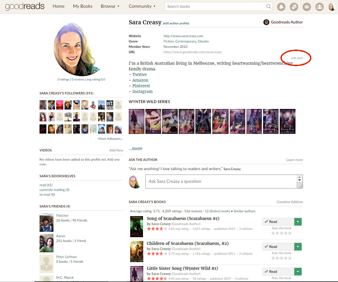Open the discussions speech bubble icon
This screenshot has height=282, width=338.
pyautogui.click(x=294, y=7)
